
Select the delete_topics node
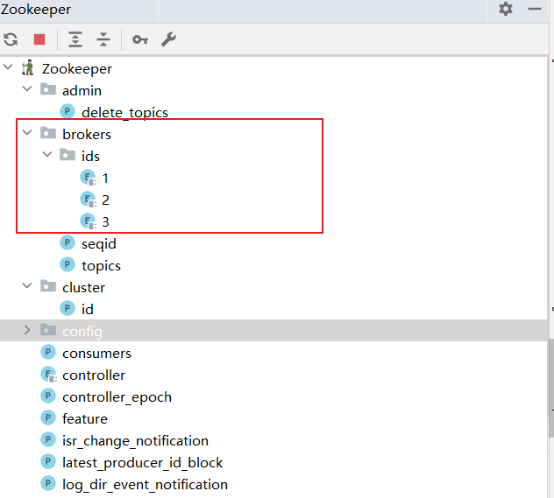coord(124,113)
